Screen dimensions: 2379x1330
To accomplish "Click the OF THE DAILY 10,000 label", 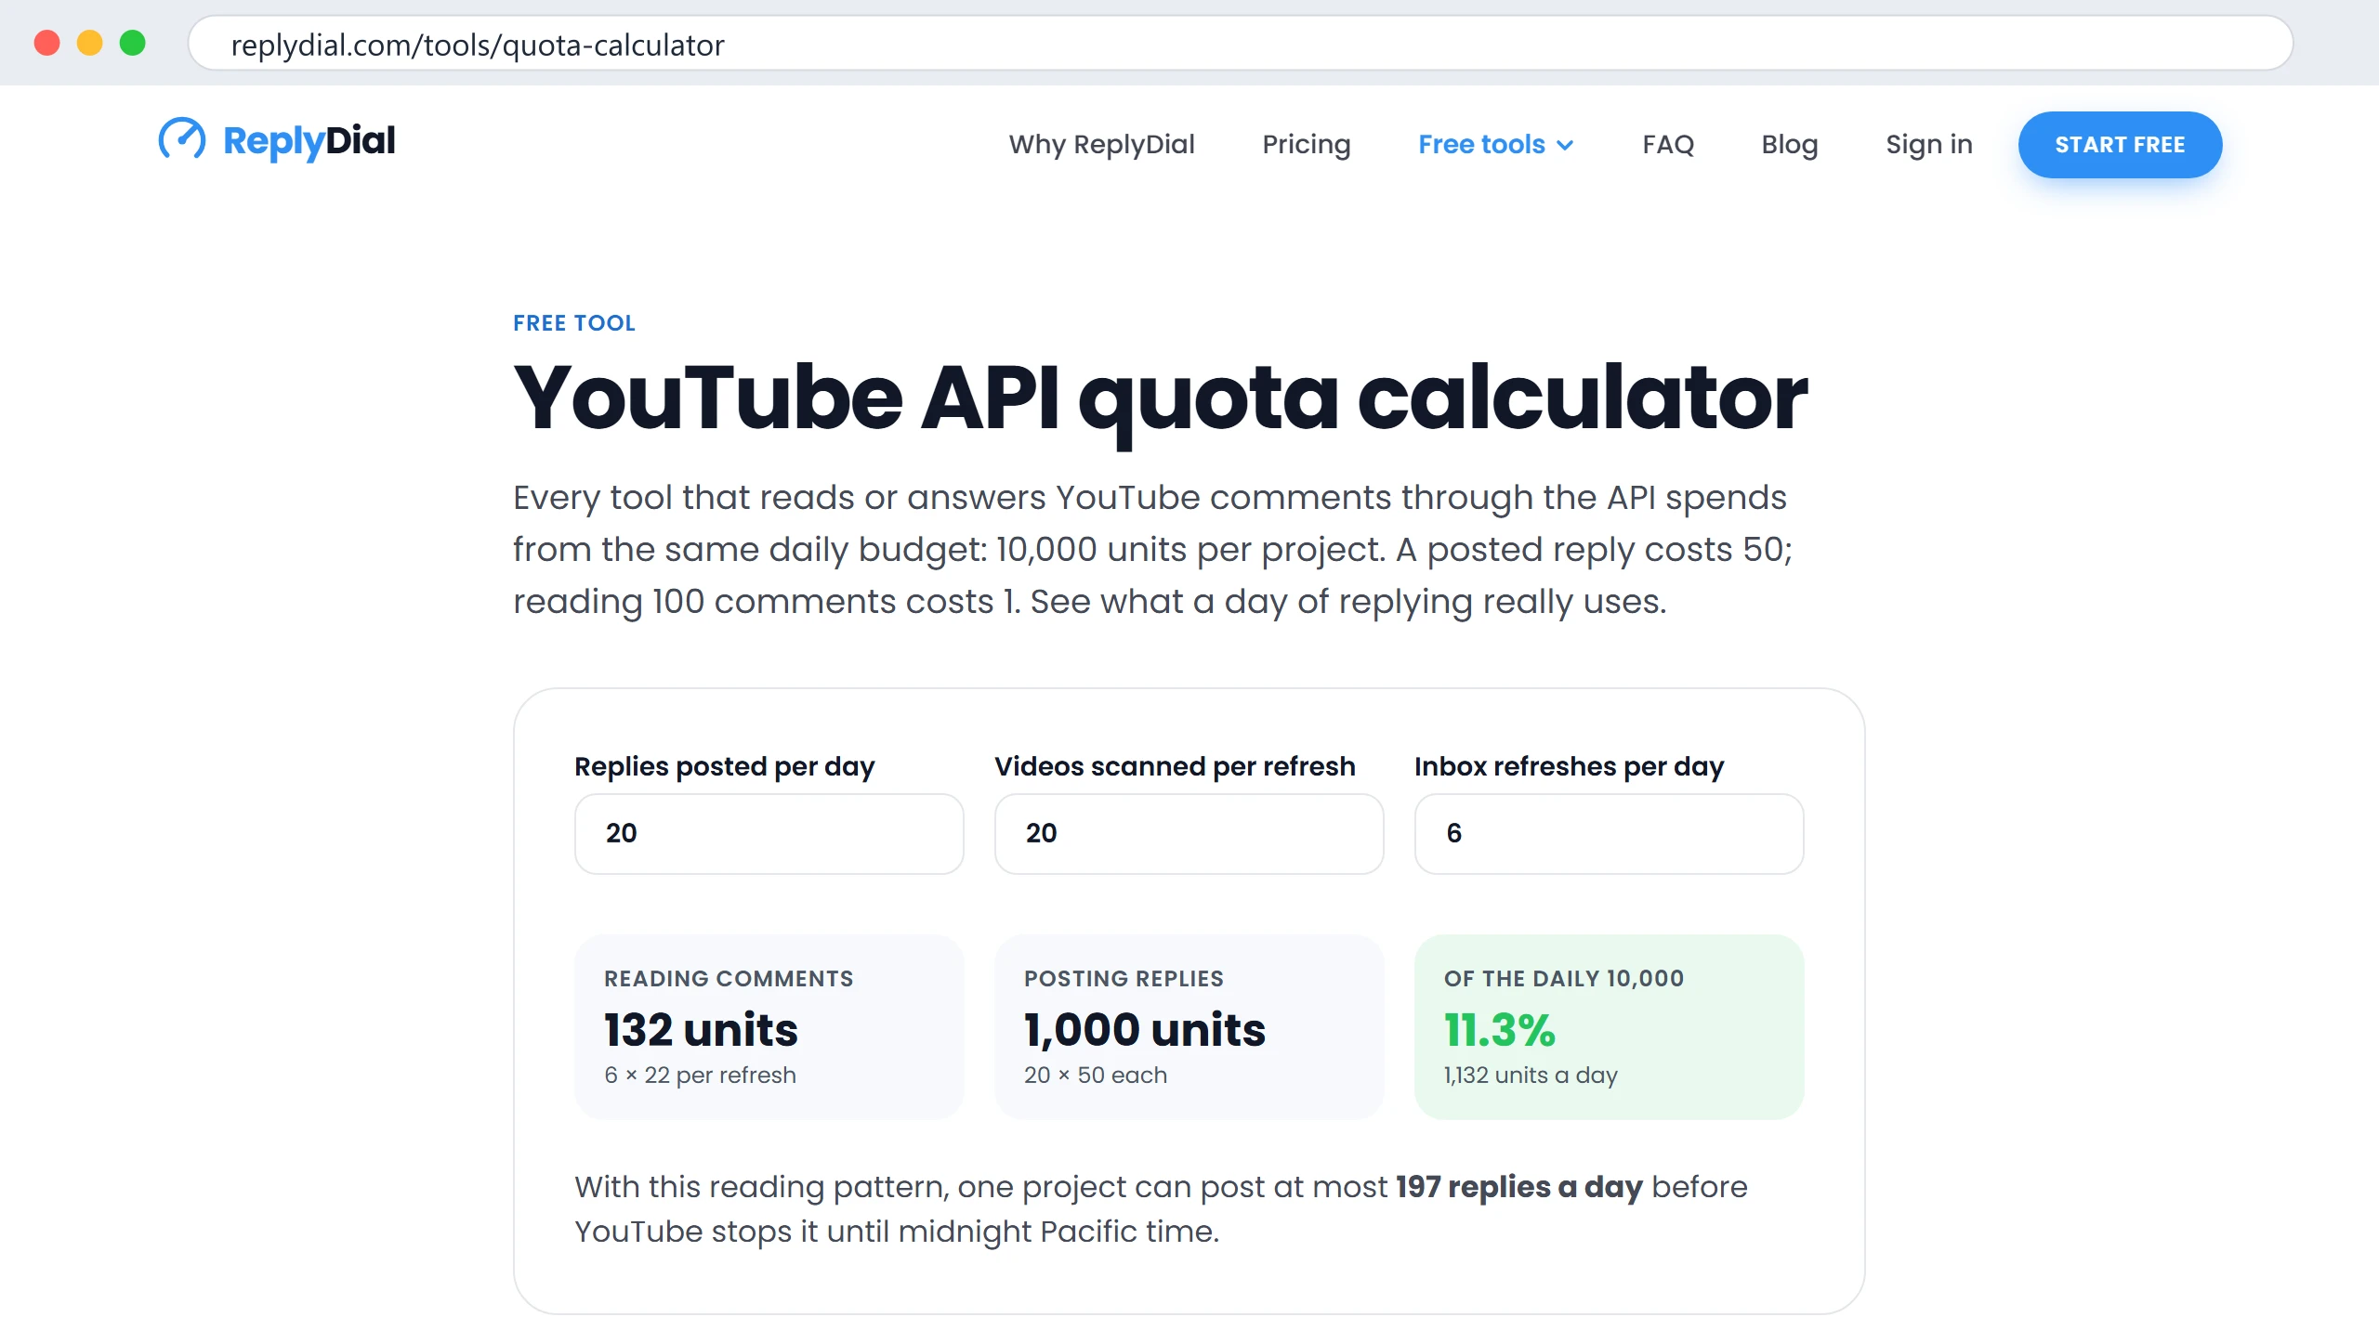I will click(x=1563, y=979).
